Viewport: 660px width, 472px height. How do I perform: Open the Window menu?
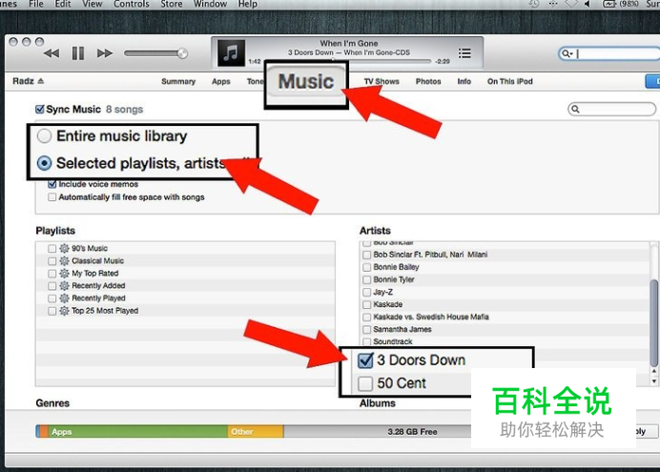click(210, 4)
